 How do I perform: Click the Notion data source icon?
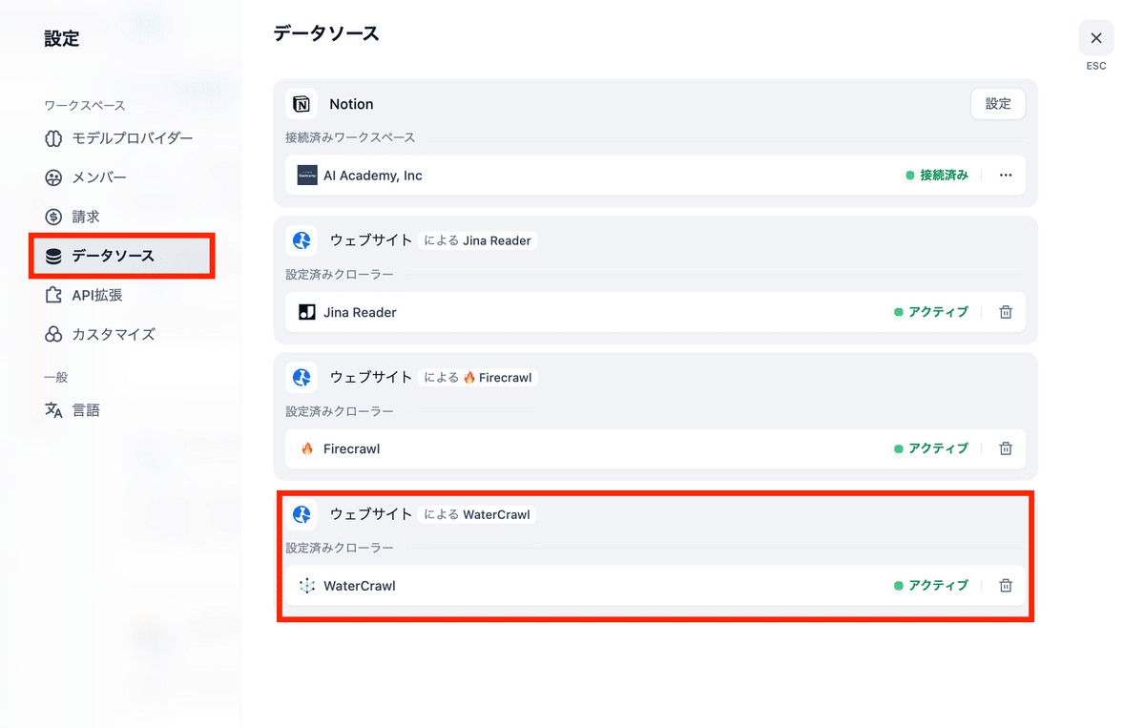[302, 103]
